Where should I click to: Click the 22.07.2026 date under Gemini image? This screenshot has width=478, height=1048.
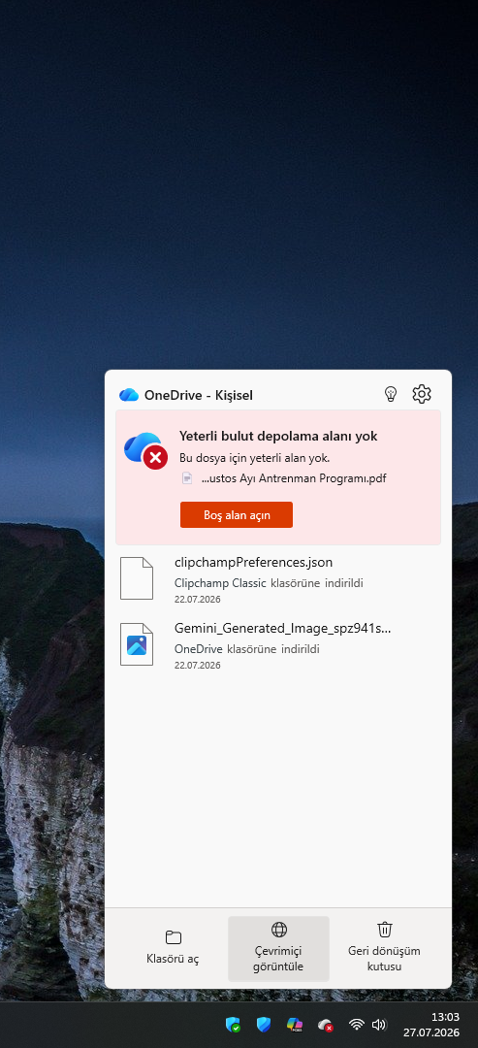(x=198, y=666)
